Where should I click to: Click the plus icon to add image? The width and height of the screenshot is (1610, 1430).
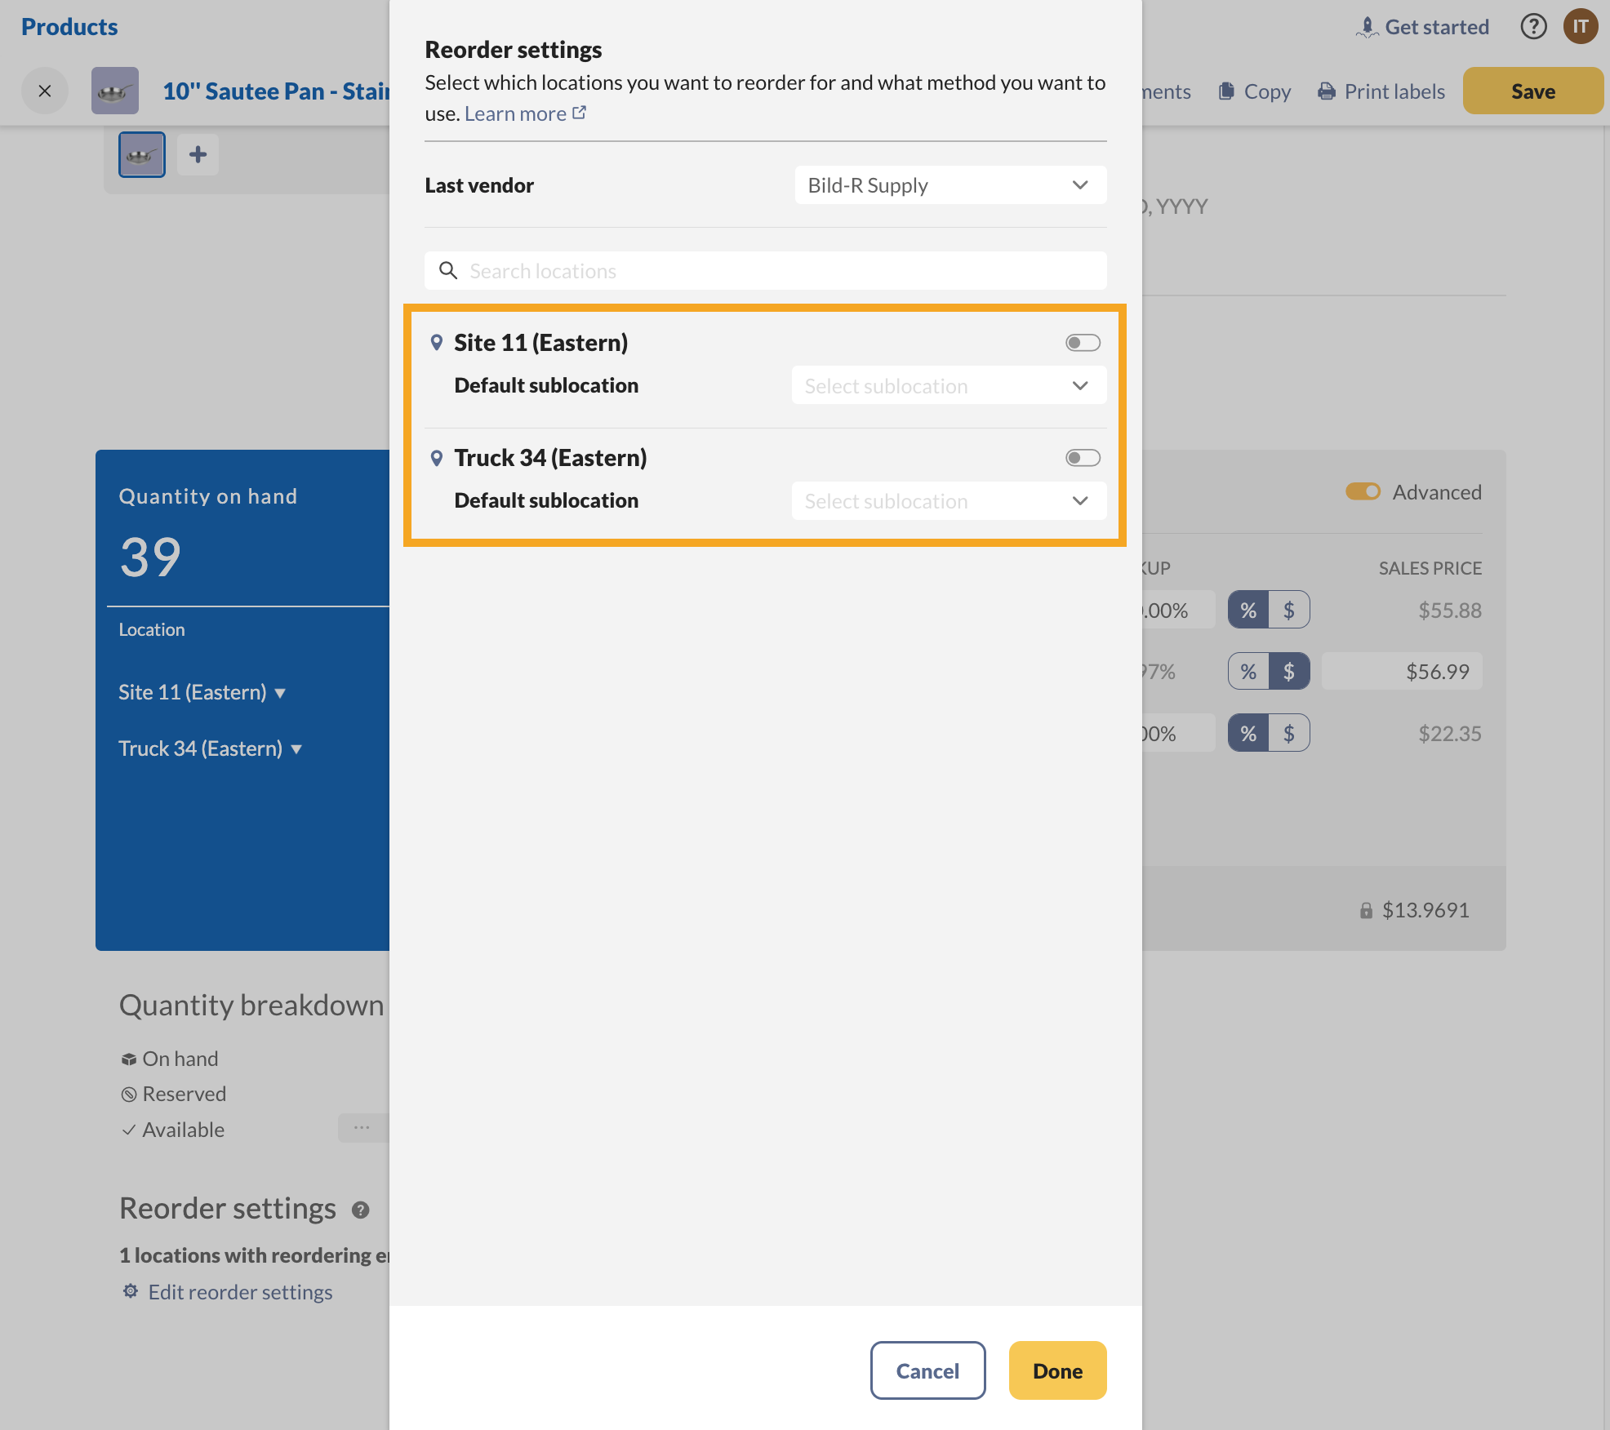pos(198,154)
